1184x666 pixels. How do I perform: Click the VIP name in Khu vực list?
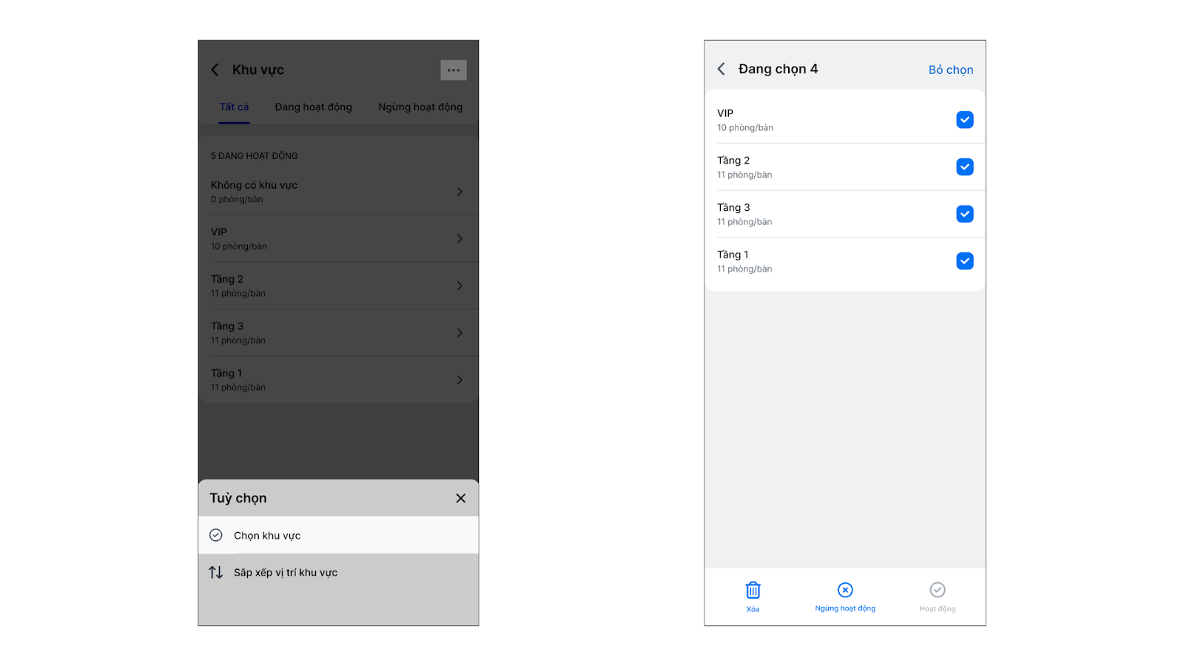219,232
